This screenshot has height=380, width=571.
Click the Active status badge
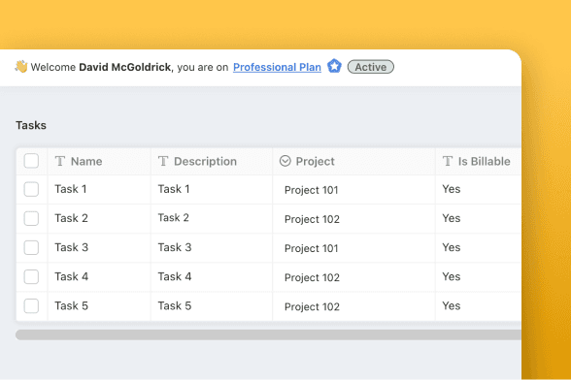370,67
